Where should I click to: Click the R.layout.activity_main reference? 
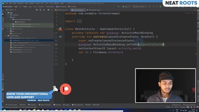[122, 49]
